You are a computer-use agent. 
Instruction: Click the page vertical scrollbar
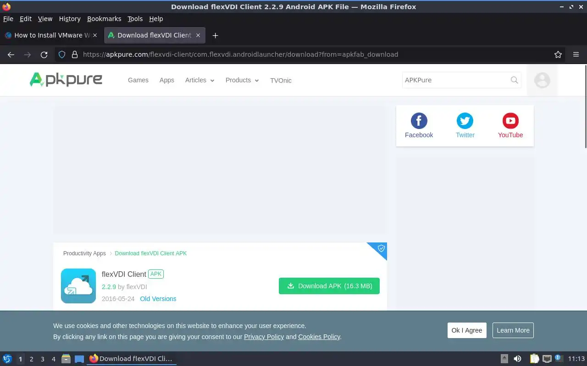tap(585, 106)
